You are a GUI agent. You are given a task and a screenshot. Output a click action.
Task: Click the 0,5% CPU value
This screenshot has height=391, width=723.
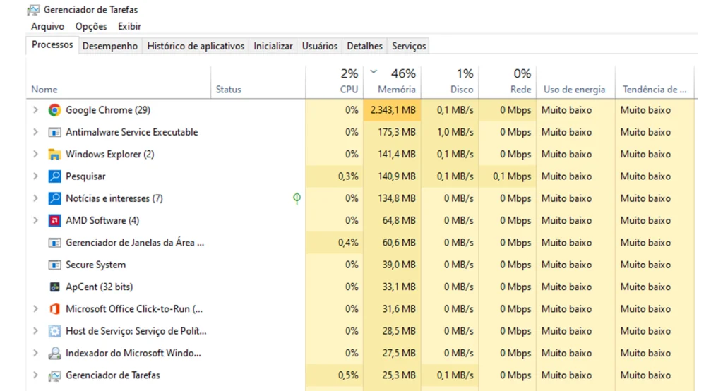[348, 375]
